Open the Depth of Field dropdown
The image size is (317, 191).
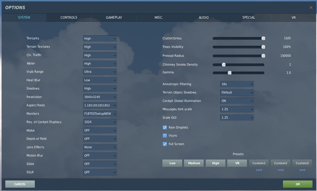tap(100, 139)
